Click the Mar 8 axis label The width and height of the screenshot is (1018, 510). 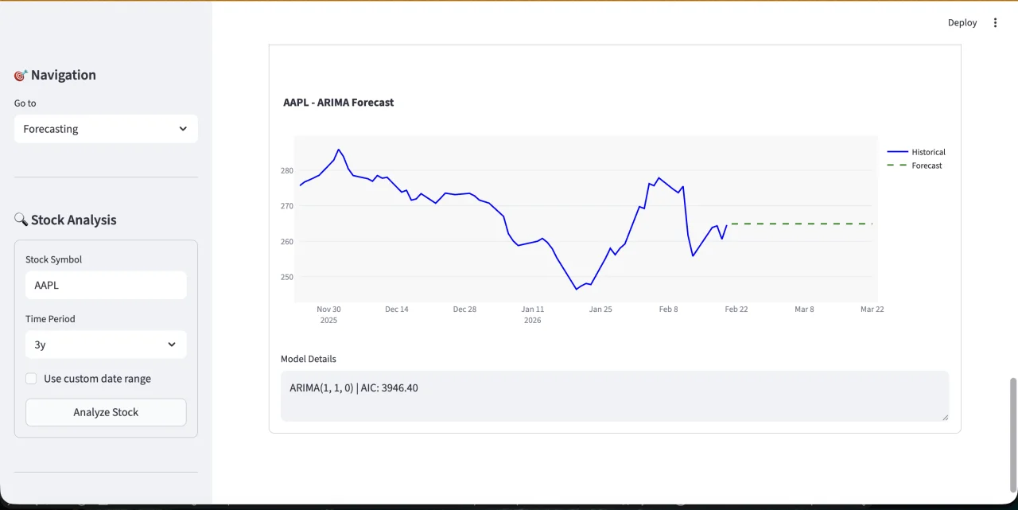pyautogui.click(x=804, y=310)
